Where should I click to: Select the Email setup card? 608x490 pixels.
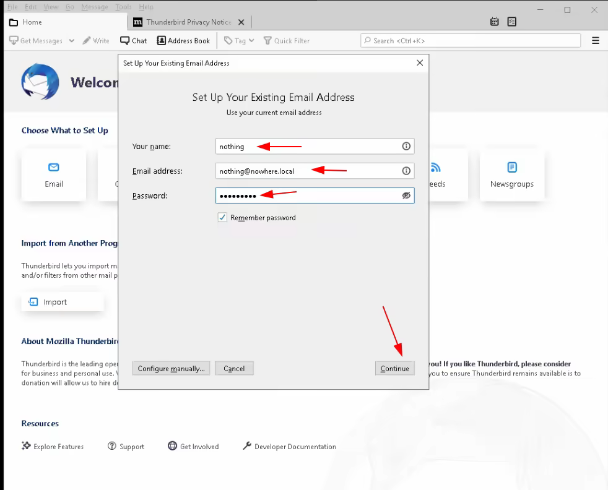click(53, 175)
